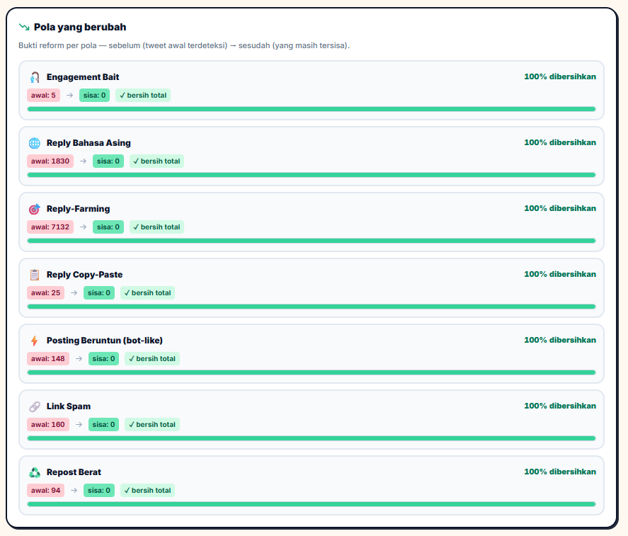Click 'bersih total' badge in Repost Berat card
Screen dimensions: 628x536
147,491
